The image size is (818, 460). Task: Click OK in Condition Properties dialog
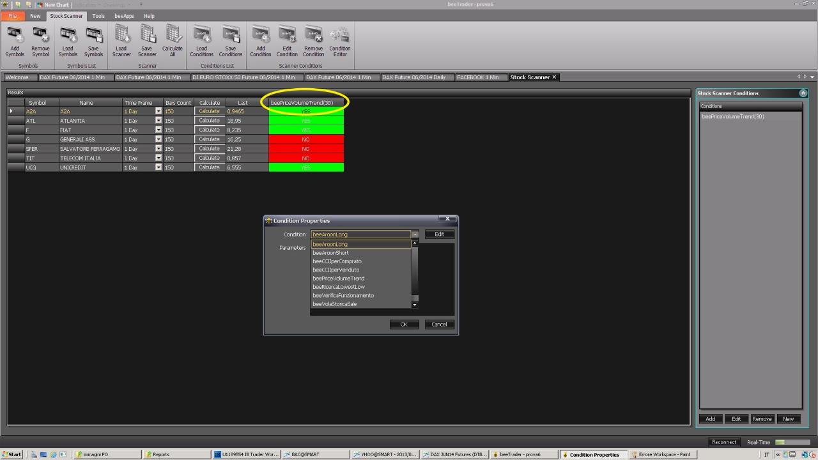404,325
